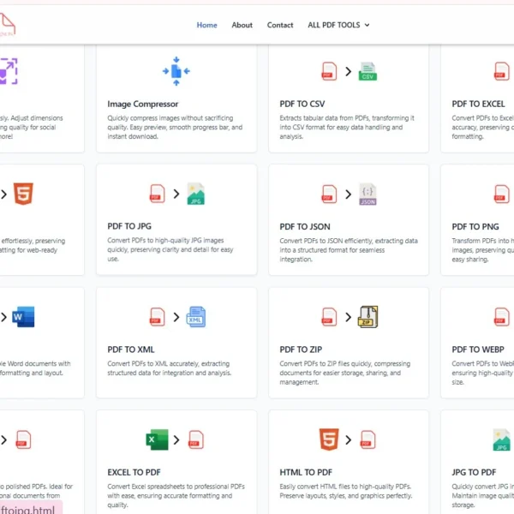Click 'Convert PDFs to ZIP files quickly' description

(x=345, y=373)
